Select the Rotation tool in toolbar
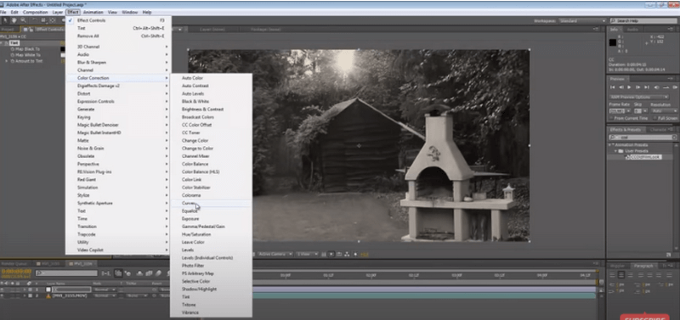Image resolution: width=680 pixels, height=320 pixels. [x=34, y=20]
